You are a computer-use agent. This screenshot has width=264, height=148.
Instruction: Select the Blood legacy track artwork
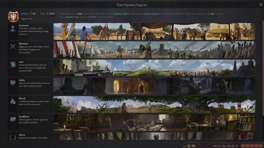tap(154, 104)
